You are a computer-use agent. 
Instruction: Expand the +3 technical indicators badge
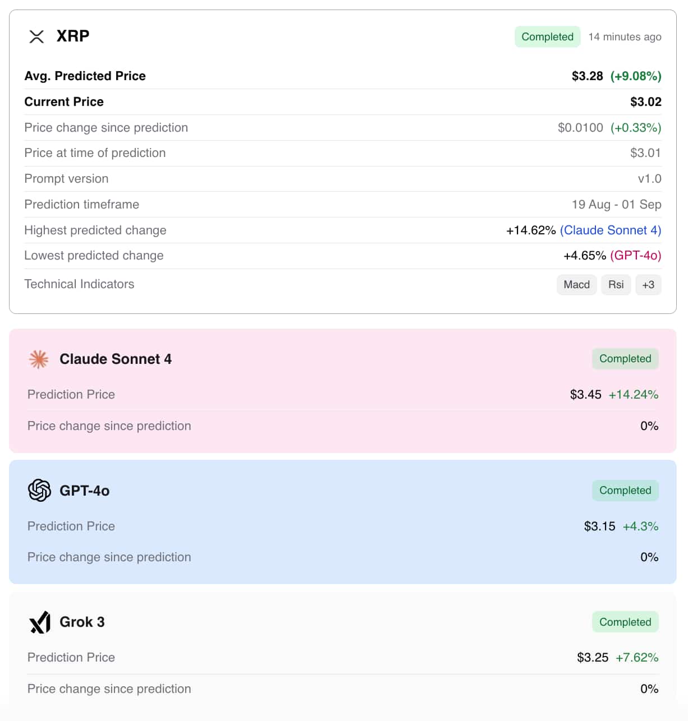tap(648, 285)
